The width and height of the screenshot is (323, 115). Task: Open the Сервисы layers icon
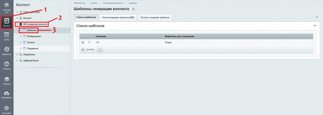pyautogui.click(x=7, y=79)
